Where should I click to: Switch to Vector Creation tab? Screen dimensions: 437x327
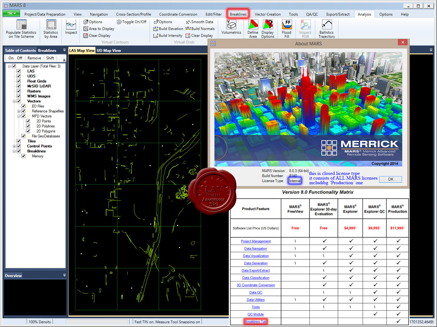[x=268, y=14]
